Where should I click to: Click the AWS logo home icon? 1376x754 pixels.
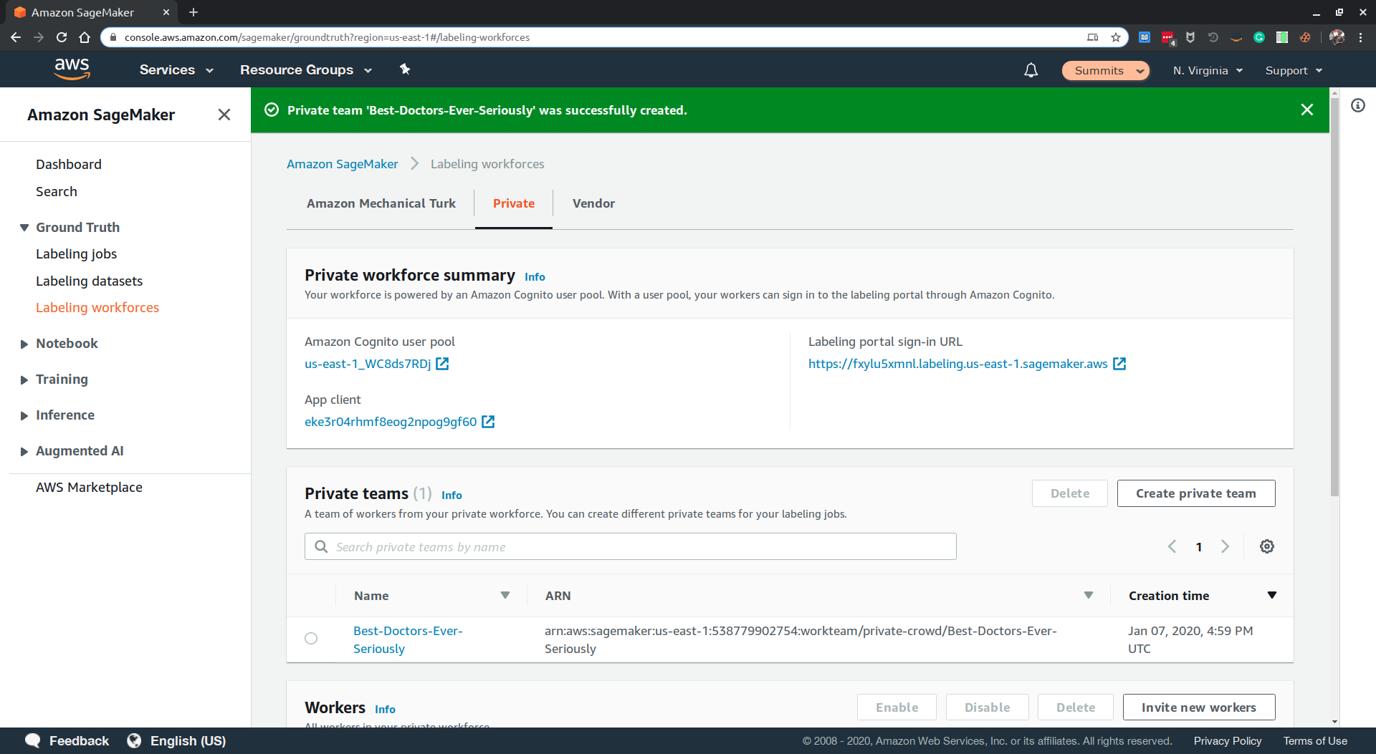coord(72,69)
